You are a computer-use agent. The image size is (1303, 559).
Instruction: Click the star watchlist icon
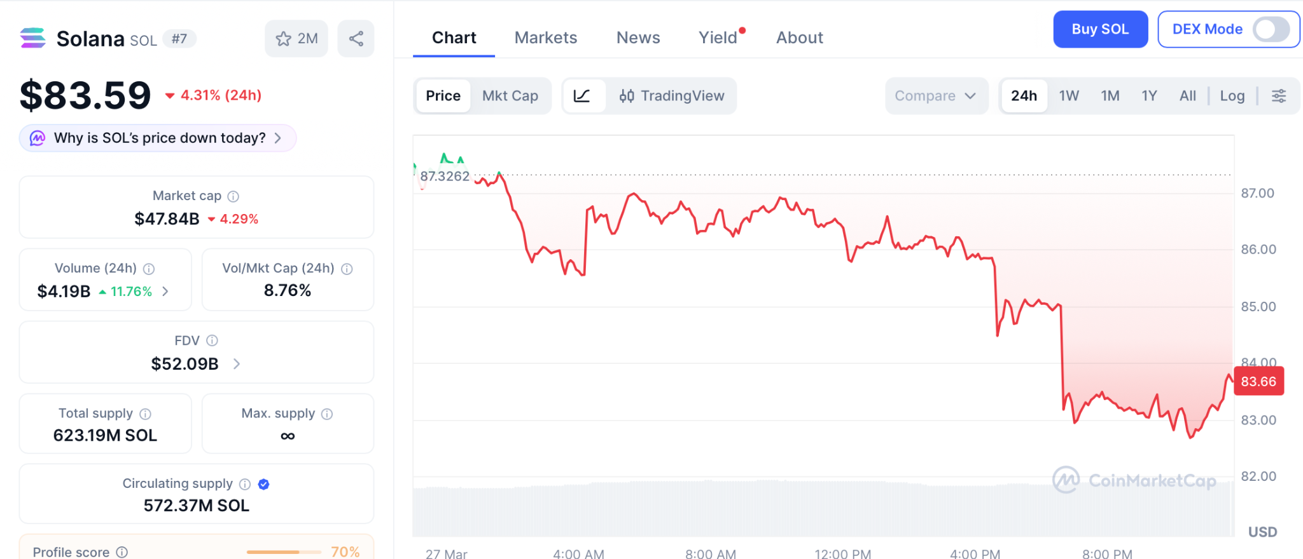(284, 39)
